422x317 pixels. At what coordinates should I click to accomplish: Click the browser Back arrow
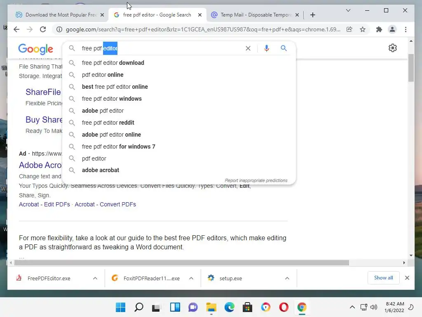[x=16, y=29]
